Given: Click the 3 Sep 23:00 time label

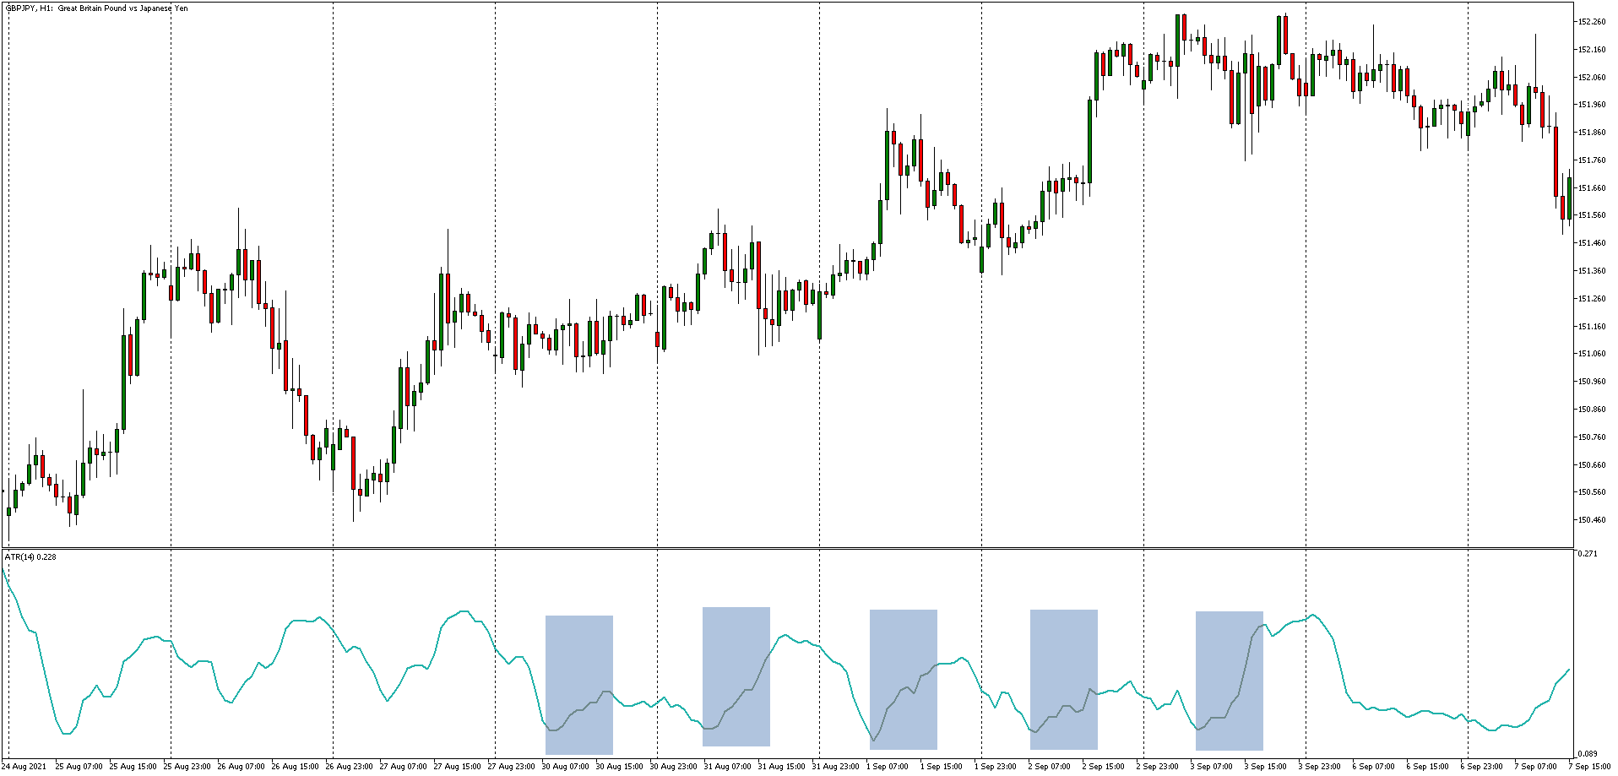Looking at the screenshot, I should [x=1320, y=767].
